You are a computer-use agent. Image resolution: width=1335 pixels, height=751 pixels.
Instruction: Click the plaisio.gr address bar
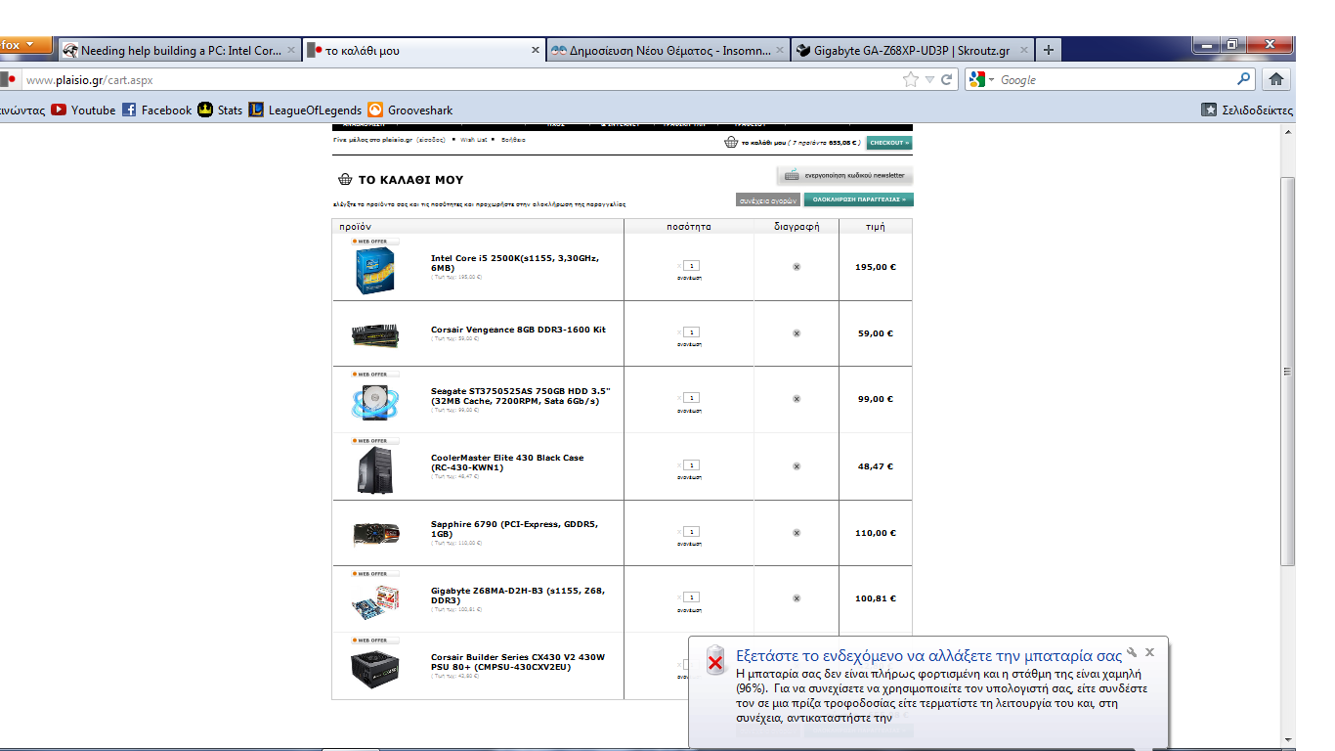(x=459, y=80)
